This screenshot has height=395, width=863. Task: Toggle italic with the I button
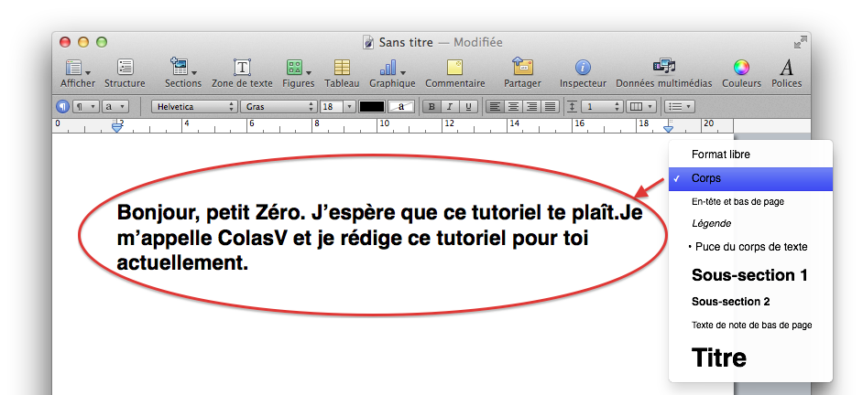[450, 107]
